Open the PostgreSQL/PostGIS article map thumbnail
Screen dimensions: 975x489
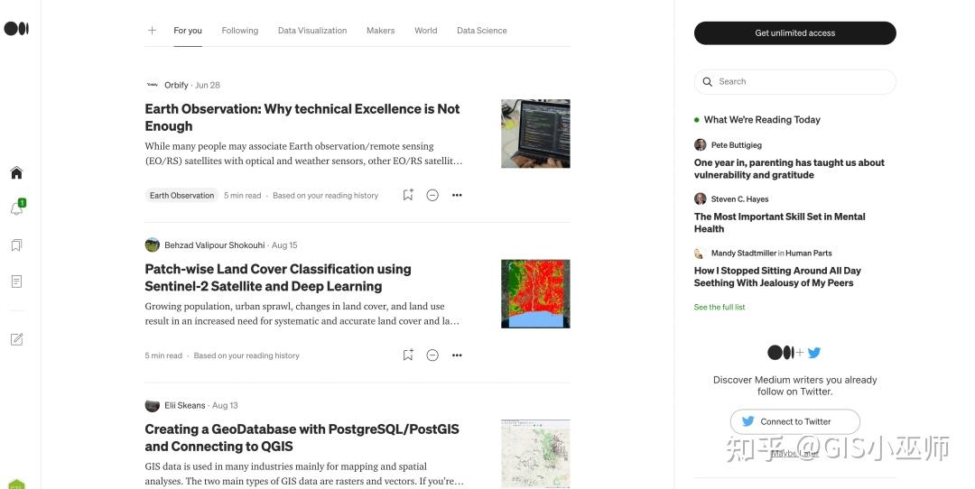tap(535, 453)
